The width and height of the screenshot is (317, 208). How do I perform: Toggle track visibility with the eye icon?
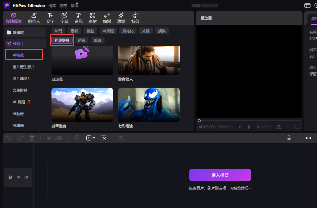(x=18, y=177)
